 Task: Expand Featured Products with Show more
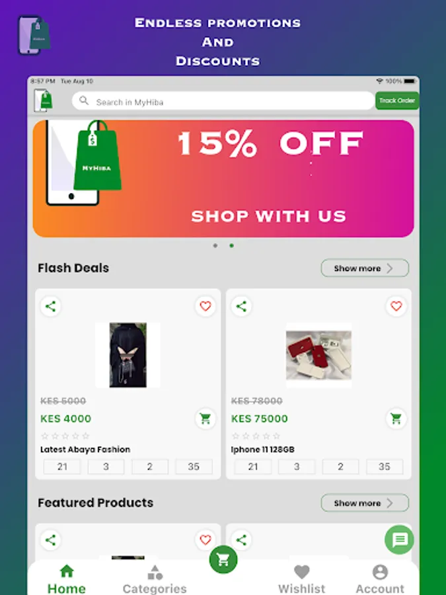(x=365, y=503)
